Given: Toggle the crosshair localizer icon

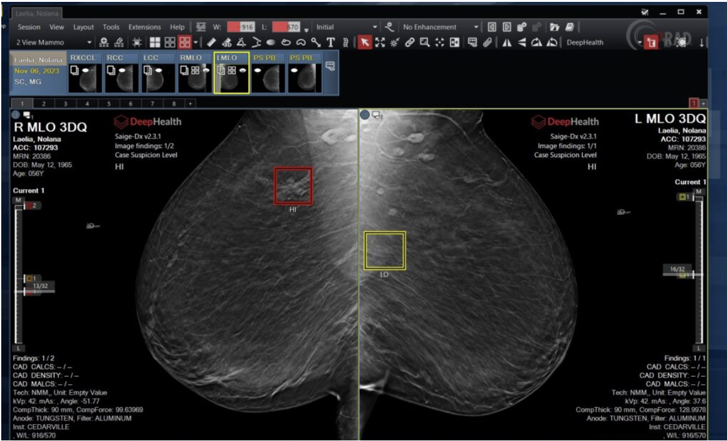Looking at the screenshot, I should pyautogui.click(x=137, y=43).
